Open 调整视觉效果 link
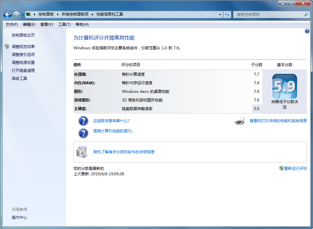 coord(23,46)
